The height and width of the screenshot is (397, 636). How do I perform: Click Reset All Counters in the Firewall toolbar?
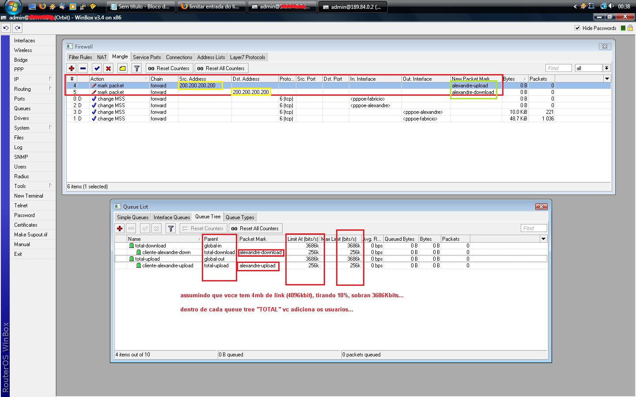click(221, 68)
